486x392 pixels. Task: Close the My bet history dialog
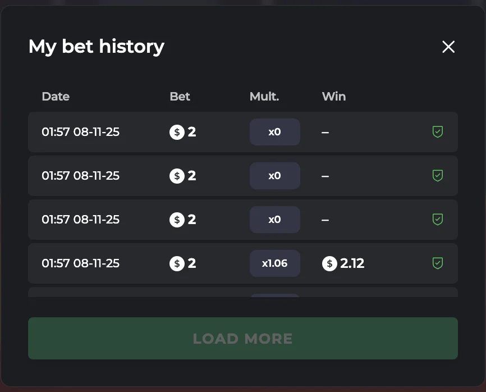pos(448,47)
